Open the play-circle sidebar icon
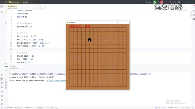This screenshot has height=109, width=195. (x=2, y=91)
